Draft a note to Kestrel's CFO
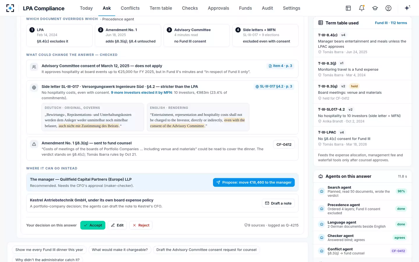 click(x=278, y=203)
